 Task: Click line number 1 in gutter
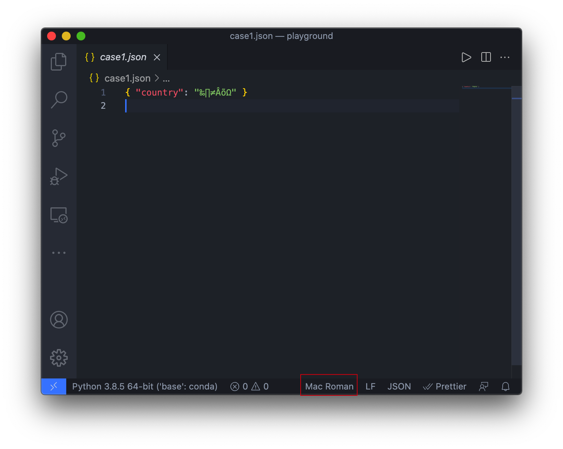pos(103,93)
